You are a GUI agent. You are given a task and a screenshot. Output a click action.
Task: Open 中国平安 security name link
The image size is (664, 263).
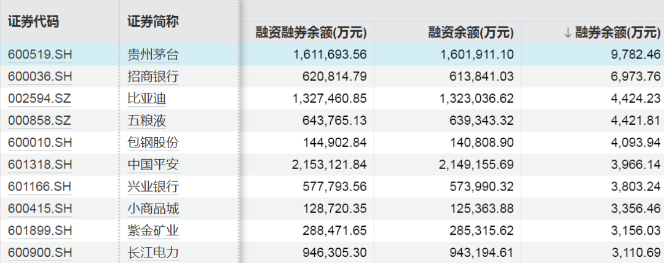pos(153,165)
